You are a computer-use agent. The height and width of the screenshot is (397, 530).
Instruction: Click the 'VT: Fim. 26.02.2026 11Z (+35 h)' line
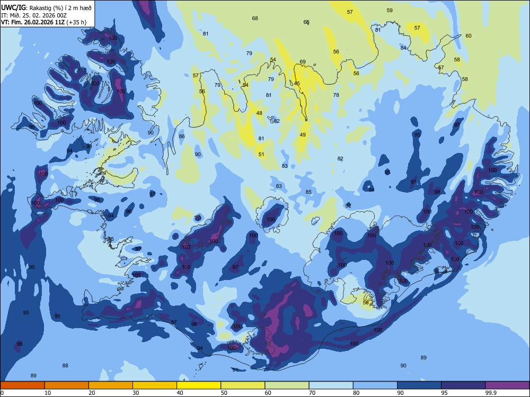(x=43, y=22)
